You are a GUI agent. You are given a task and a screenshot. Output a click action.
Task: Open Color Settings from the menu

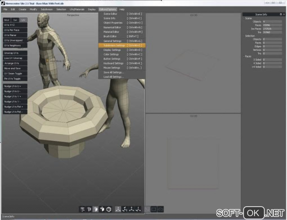[122, 54]
